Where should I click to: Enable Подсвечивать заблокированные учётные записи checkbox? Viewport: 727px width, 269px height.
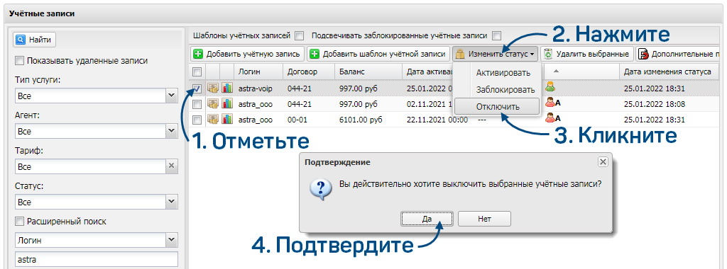click(x=497, y=35)
